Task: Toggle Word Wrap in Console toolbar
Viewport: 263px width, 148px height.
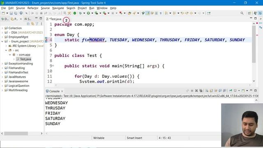Action: pyautogui.click(x=215, y=90)
